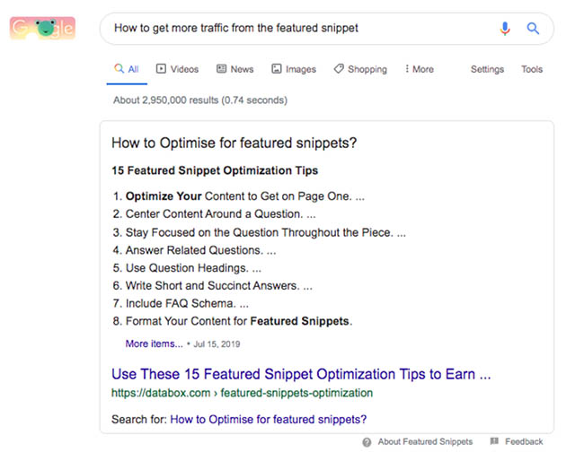Screen dimensions: 584x452
Task: Open the Settings menu
Action: click(487, 69)
